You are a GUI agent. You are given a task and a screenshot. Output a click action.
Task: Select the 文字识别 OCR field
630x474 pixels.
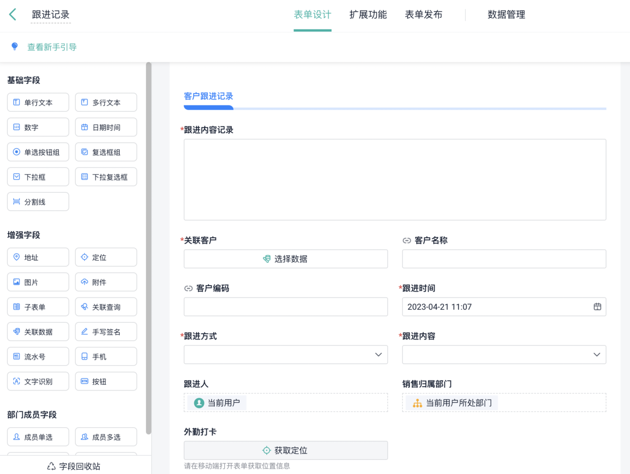pos(38,382)
